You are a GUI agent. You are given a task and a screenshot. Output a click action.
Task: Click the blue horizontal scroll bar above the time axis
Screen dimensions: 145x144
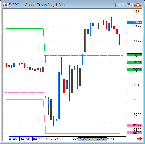[x=27, y=137]
